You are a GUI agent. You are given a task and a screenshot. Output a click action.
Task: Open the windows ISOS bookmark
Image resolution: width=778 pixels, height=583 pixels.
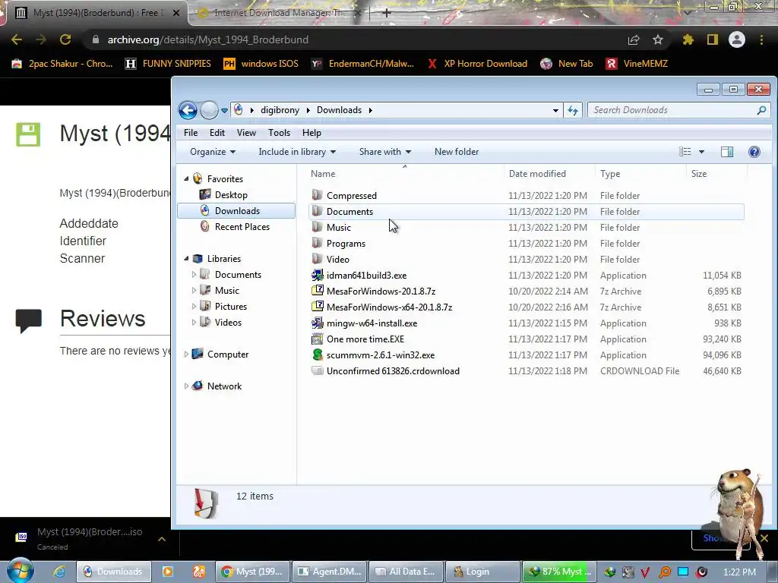261,64
